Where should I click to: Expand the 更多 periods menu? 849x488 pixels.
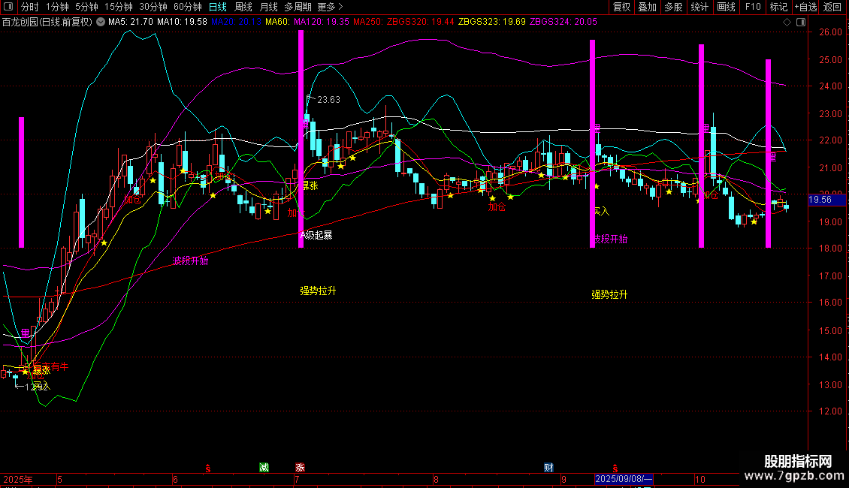click(x=330, y=7)
